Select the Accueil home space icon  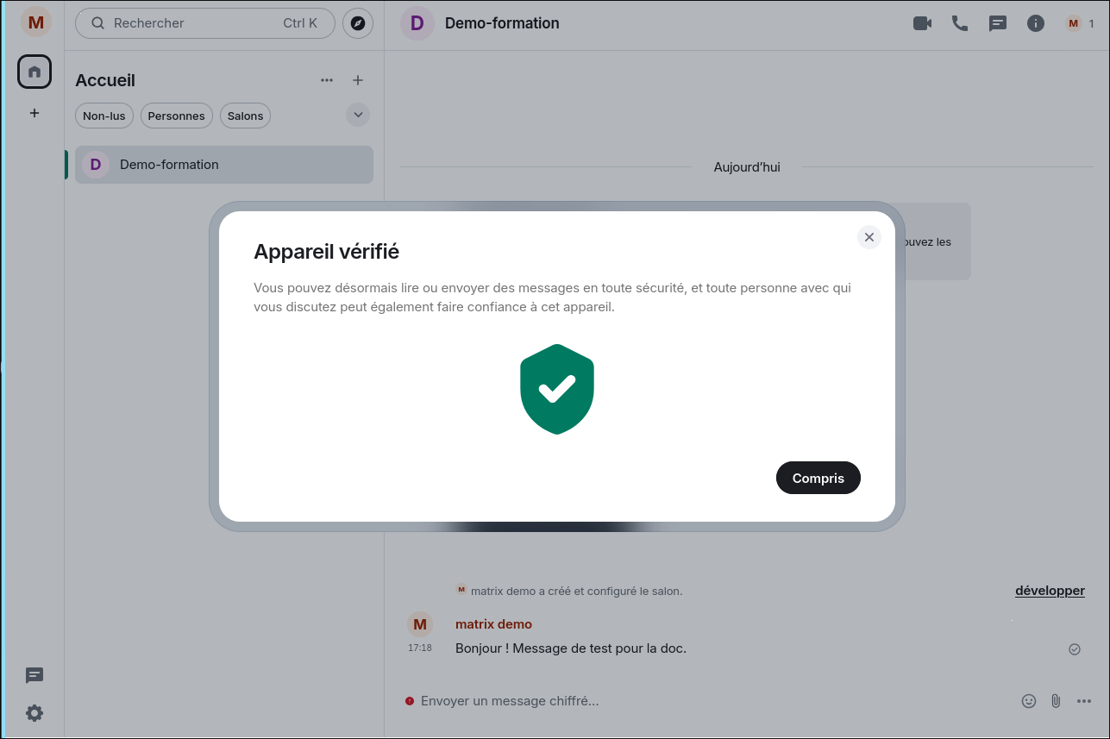coord(34,72)
